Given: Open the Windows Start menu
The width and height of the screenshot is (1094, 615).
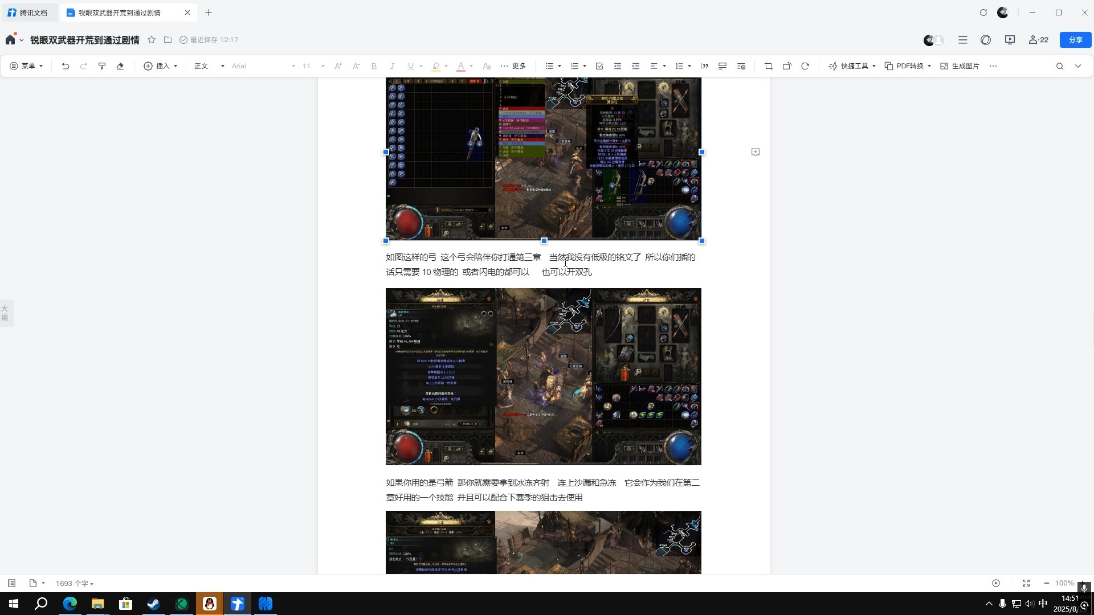Looking at the screenshot, I should [14, 604].
